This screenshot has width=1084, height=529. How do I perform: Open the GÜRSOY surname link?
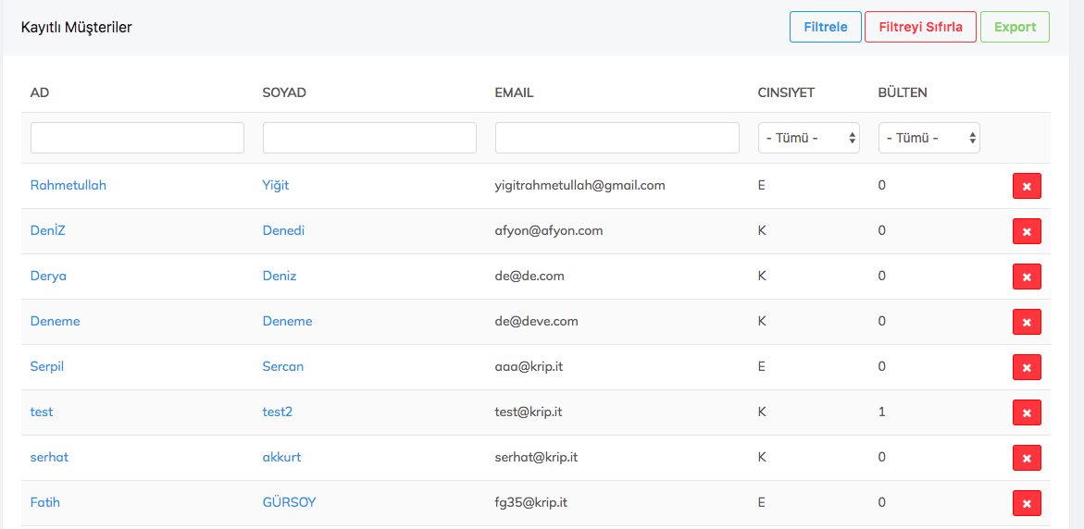(289, 502)
